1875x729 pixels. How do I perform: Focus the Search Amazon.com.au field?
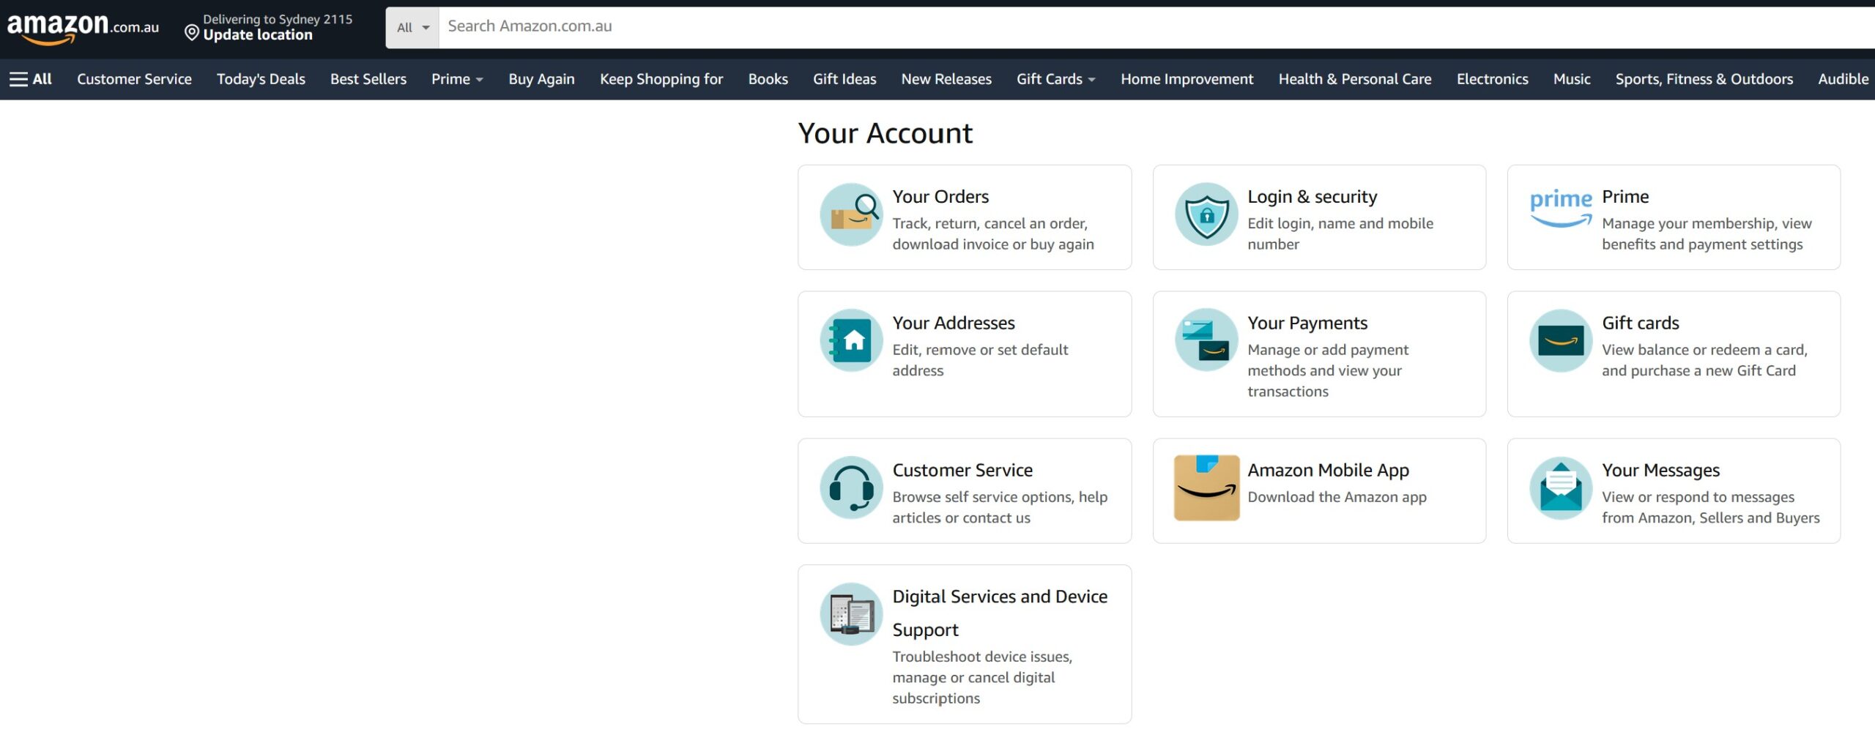click(1099, 27)
